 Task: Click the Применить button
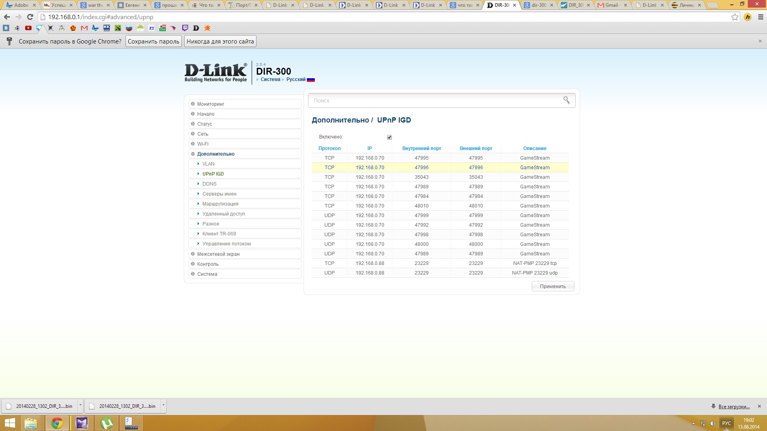coord(552,287)
